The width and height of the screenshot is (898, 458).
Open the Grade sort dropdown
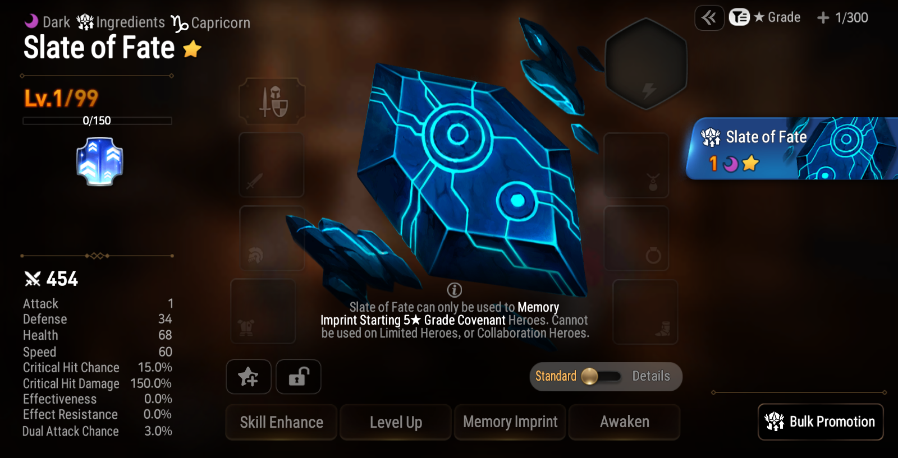click(765, 17)
